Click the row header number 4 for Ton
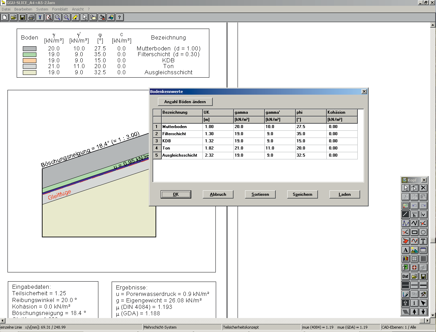 coord(157,148)
